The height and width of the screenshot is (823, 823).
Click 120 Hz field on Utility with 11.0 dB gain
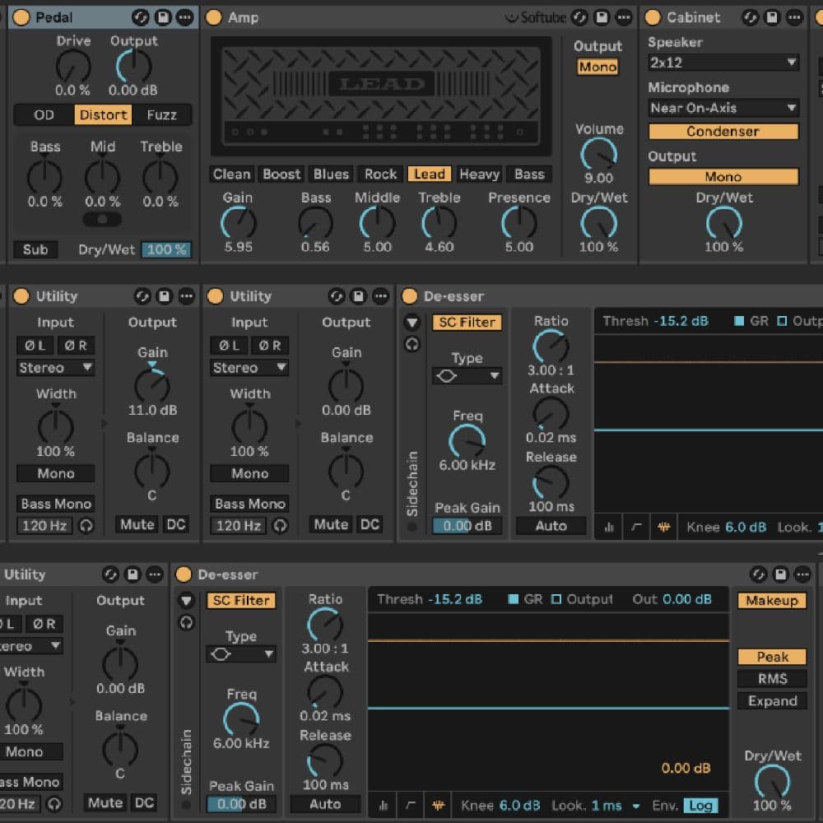point(44,525)
